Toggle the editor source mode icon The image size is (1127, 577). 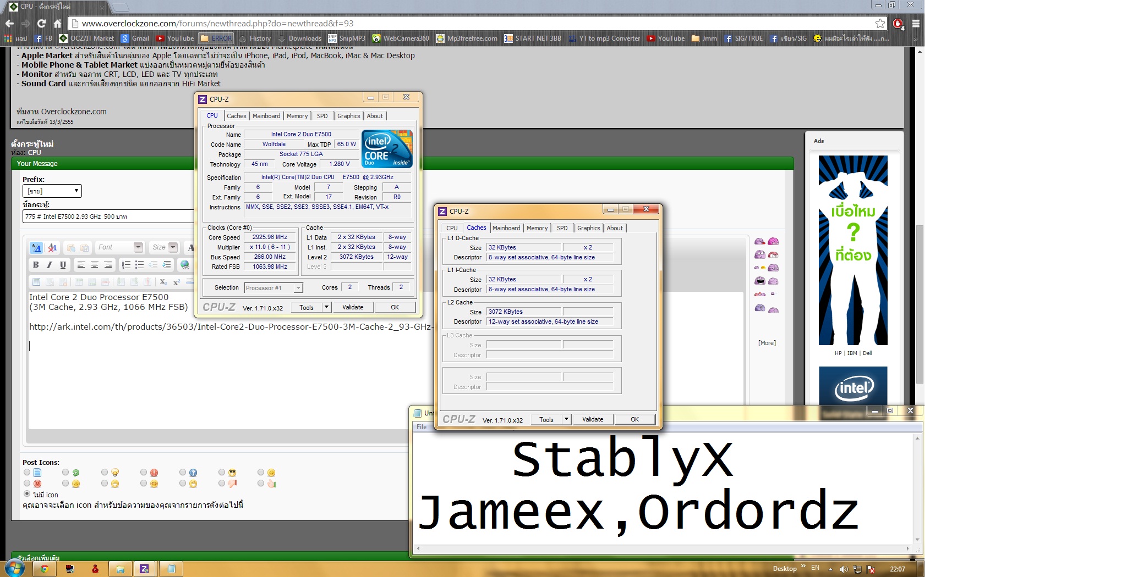[x=36, y=247]
